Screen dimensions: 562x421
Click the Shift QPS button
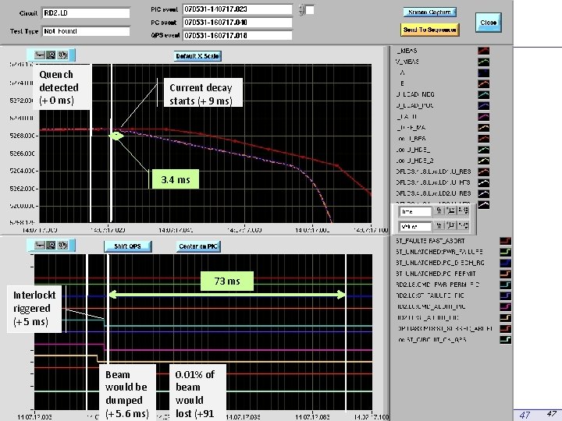127,246
